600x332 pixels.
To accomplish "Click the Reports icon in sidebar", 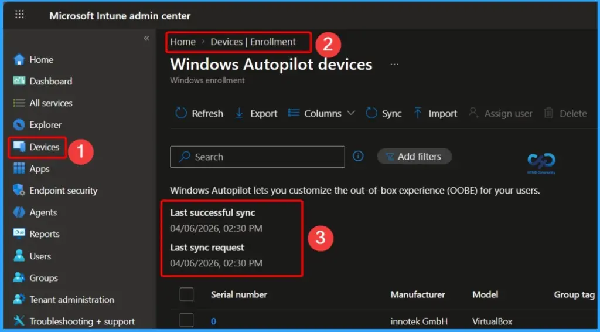I will point(19,233).
